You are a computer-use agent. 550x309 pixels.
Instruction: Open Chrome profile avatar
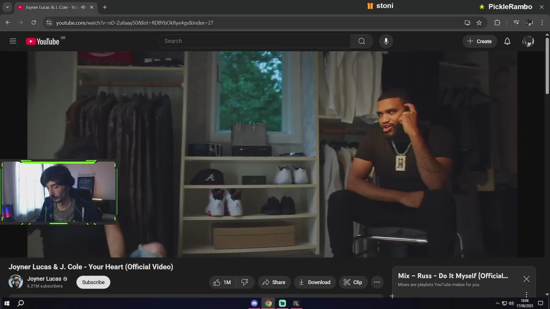(x=529, y=23)
